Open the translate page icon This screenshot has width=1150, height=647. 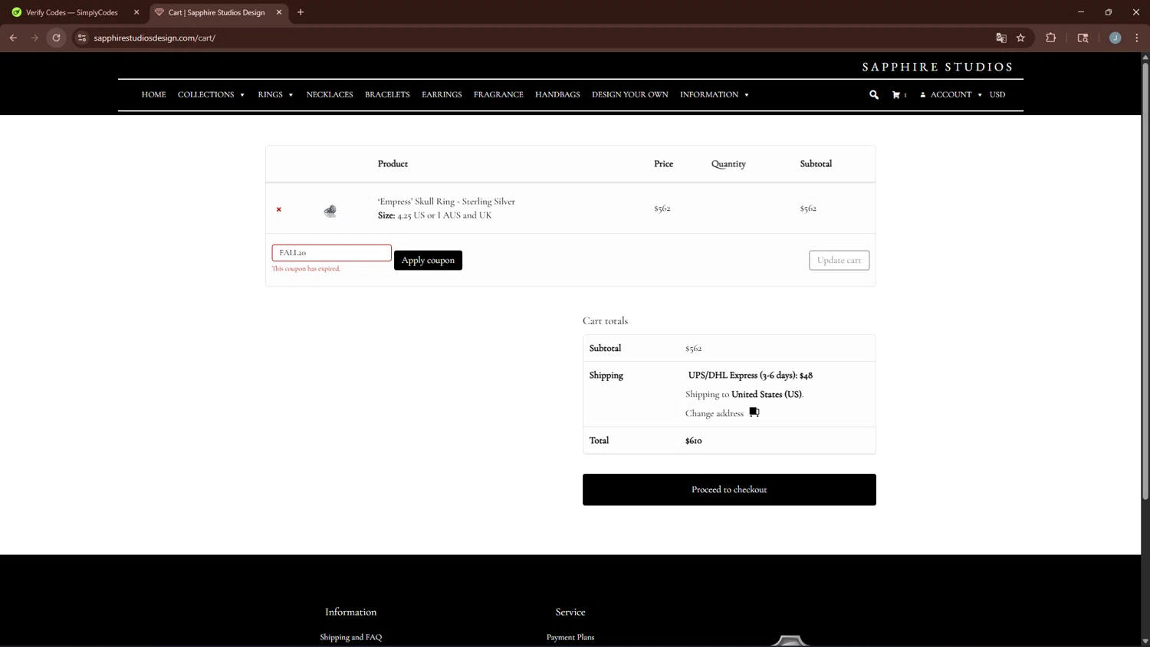point(1001,38)
